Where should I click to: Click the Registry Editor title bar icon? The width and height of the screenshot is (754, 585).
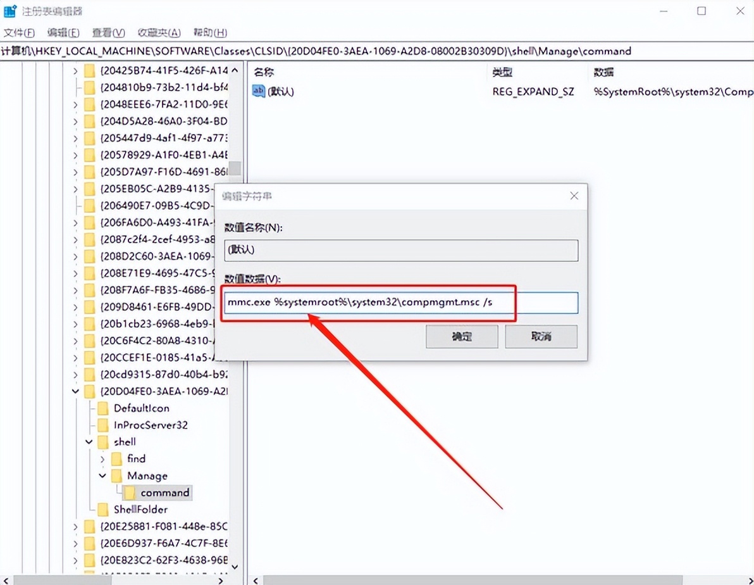(x=9, y=11)
